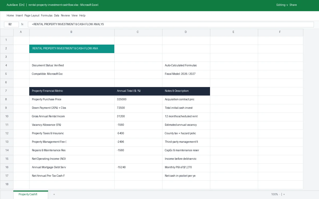This screenshot has height=199, width=319.
Task: Select the green title cell B2
Action: (x=72, y=49)
